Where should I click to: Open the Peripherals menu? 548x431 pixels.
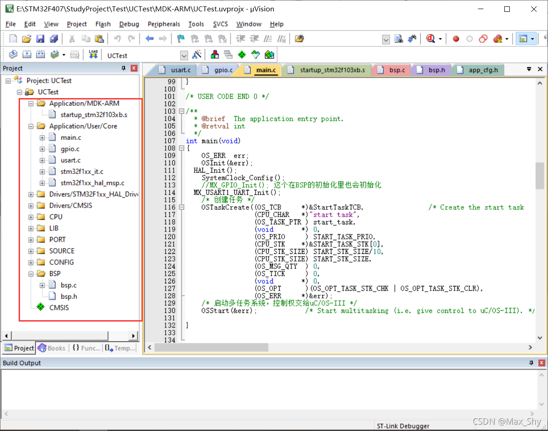164,24
